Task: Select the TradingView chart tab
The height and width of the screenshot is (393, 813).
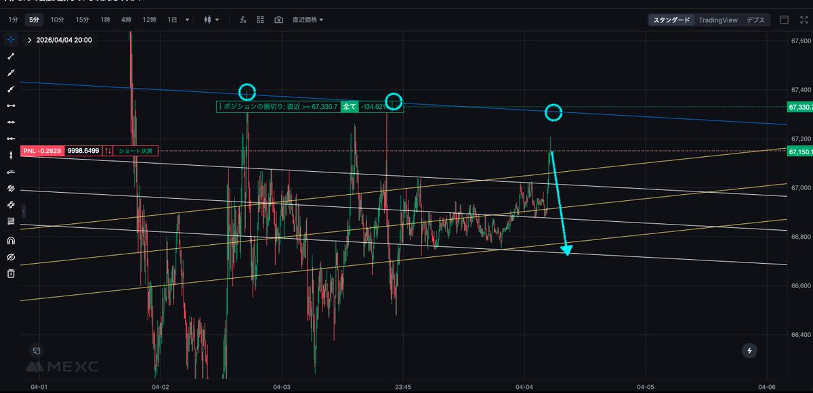Action: 717,20
